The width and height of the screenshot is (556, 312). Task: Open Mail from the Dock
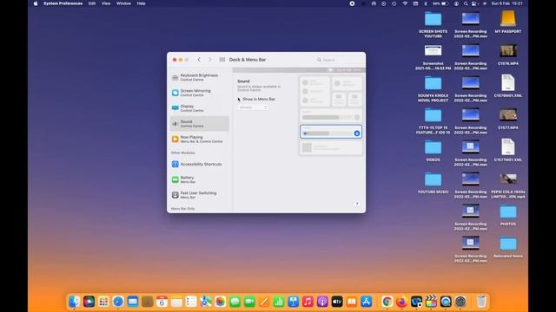point(133,302)
